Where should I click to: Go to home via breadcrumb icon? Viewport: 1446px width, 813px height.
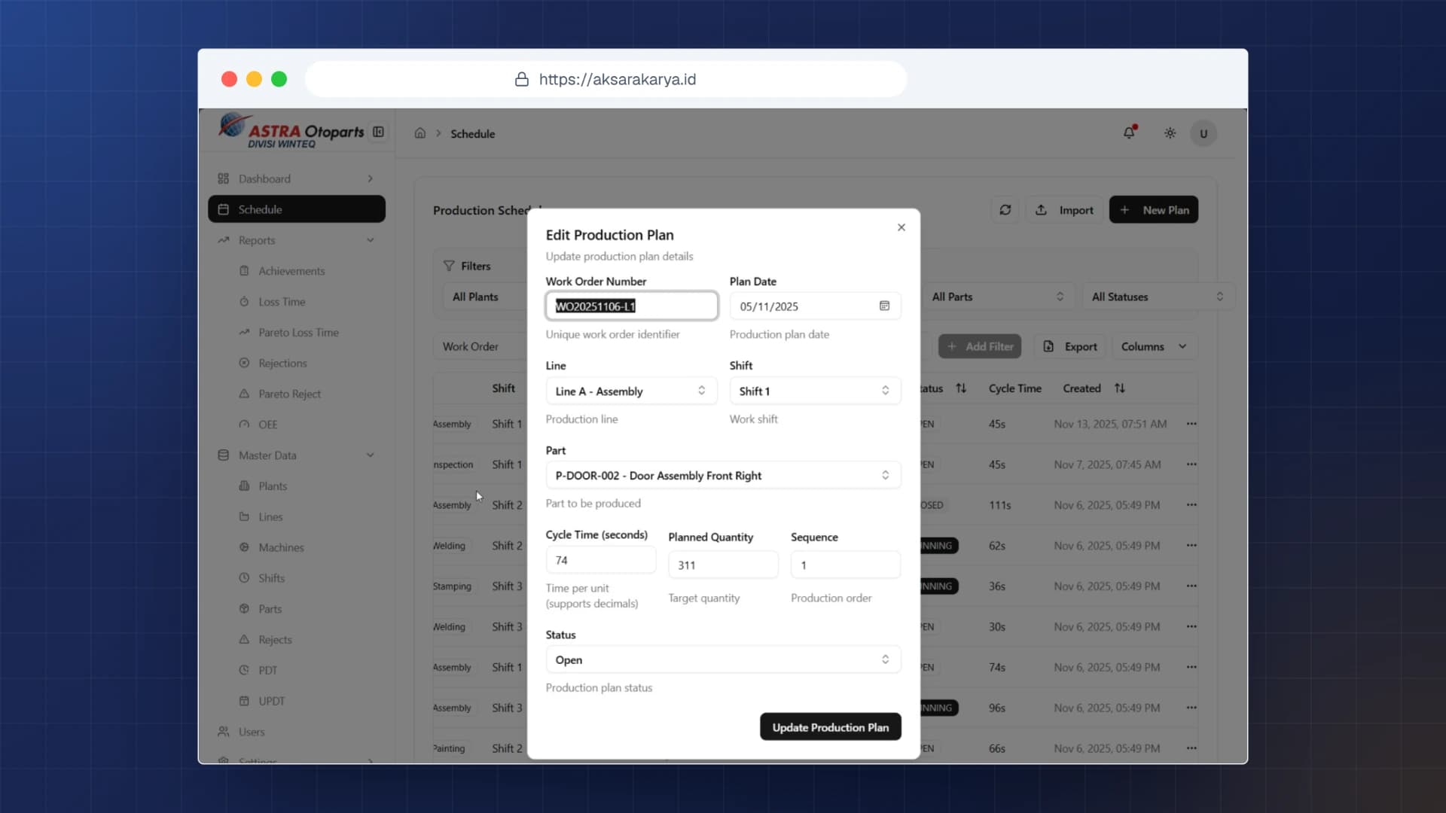[419, 133]
